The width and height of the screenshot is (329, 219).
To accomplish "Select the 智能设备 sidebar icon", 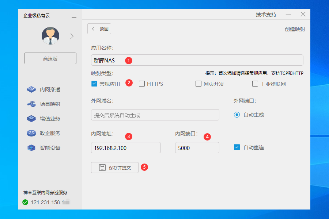I will (x=31, y=147).
